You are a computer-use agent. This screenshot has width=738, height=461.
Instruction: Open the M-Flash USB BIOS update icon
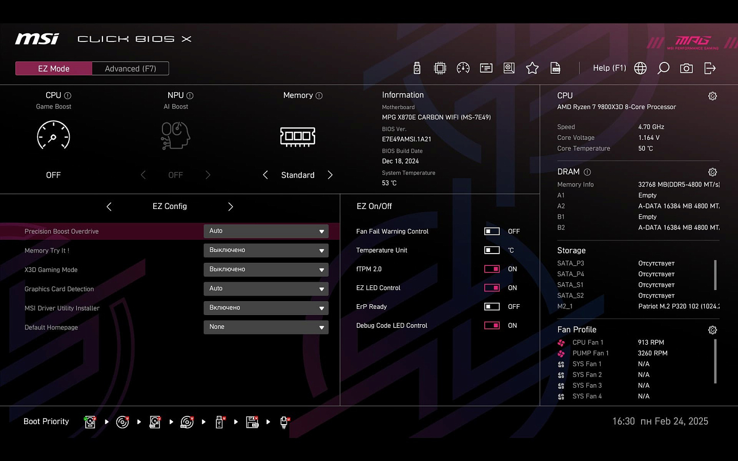pyautogui.click(x=417, y=68)
